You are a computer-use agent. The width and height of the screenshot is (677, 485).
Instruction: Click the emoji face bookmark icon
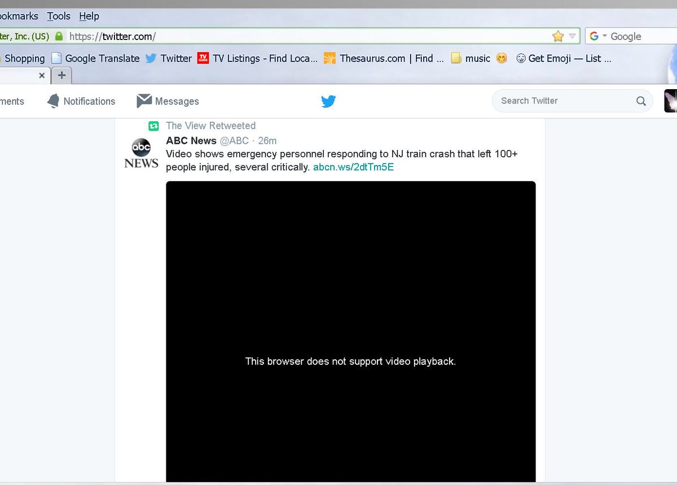click(x=502, y=58)
